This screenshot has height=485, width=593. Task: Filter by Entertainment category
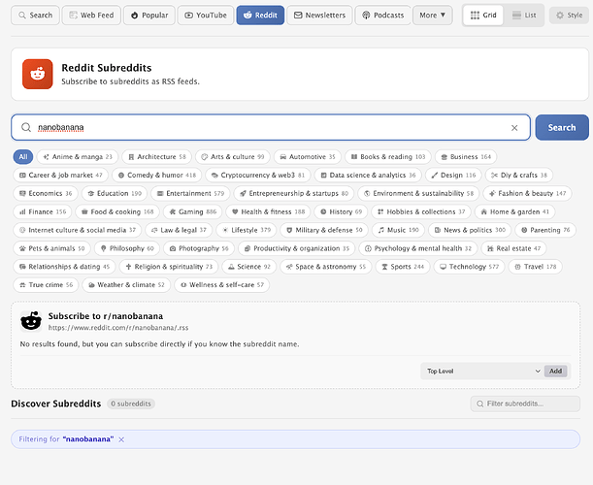pyautogui.click(x=190, y=193)
